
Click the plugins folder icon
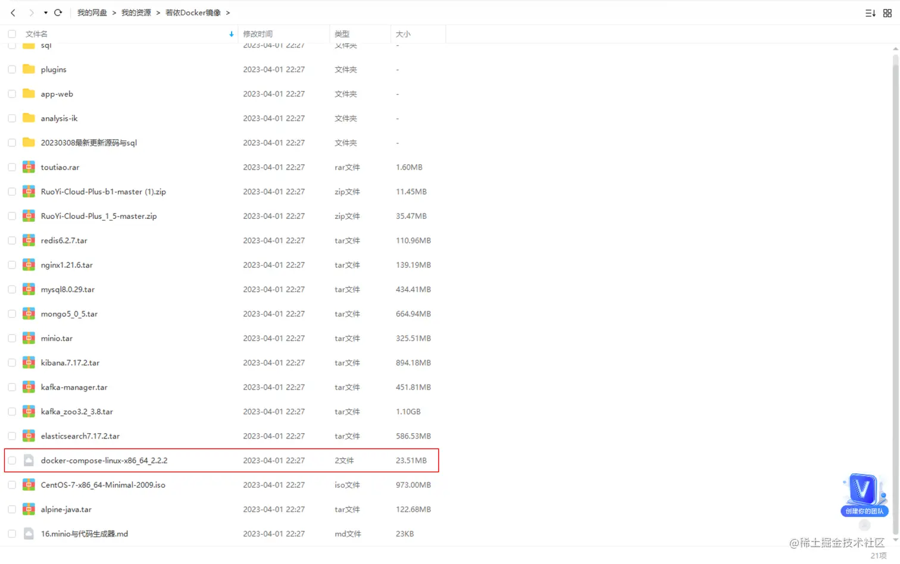coord(29,69)
